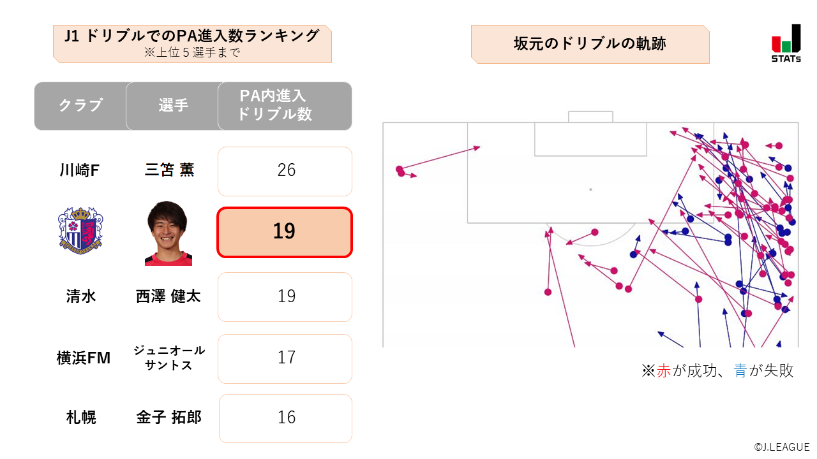Click the 横浜FM club label
Image resolution: width=817 pixels, height=459 pixels.
point(83,359)
